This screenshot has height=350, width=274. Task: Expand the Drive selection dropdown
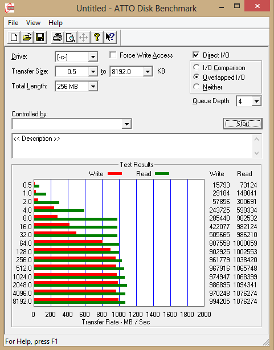point(93,57)
